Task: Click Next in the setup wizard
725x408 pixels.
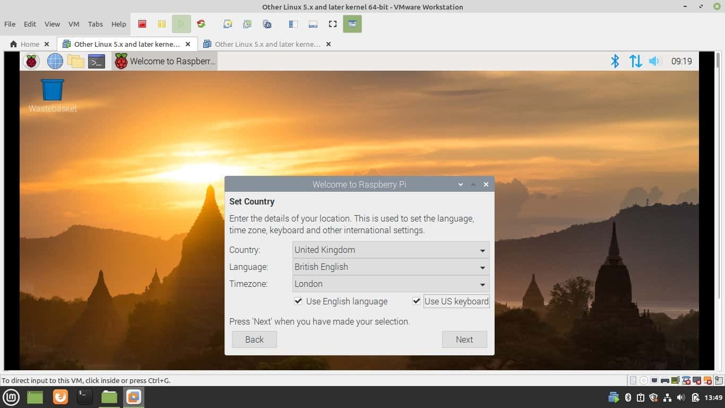Action: (464, 339)
